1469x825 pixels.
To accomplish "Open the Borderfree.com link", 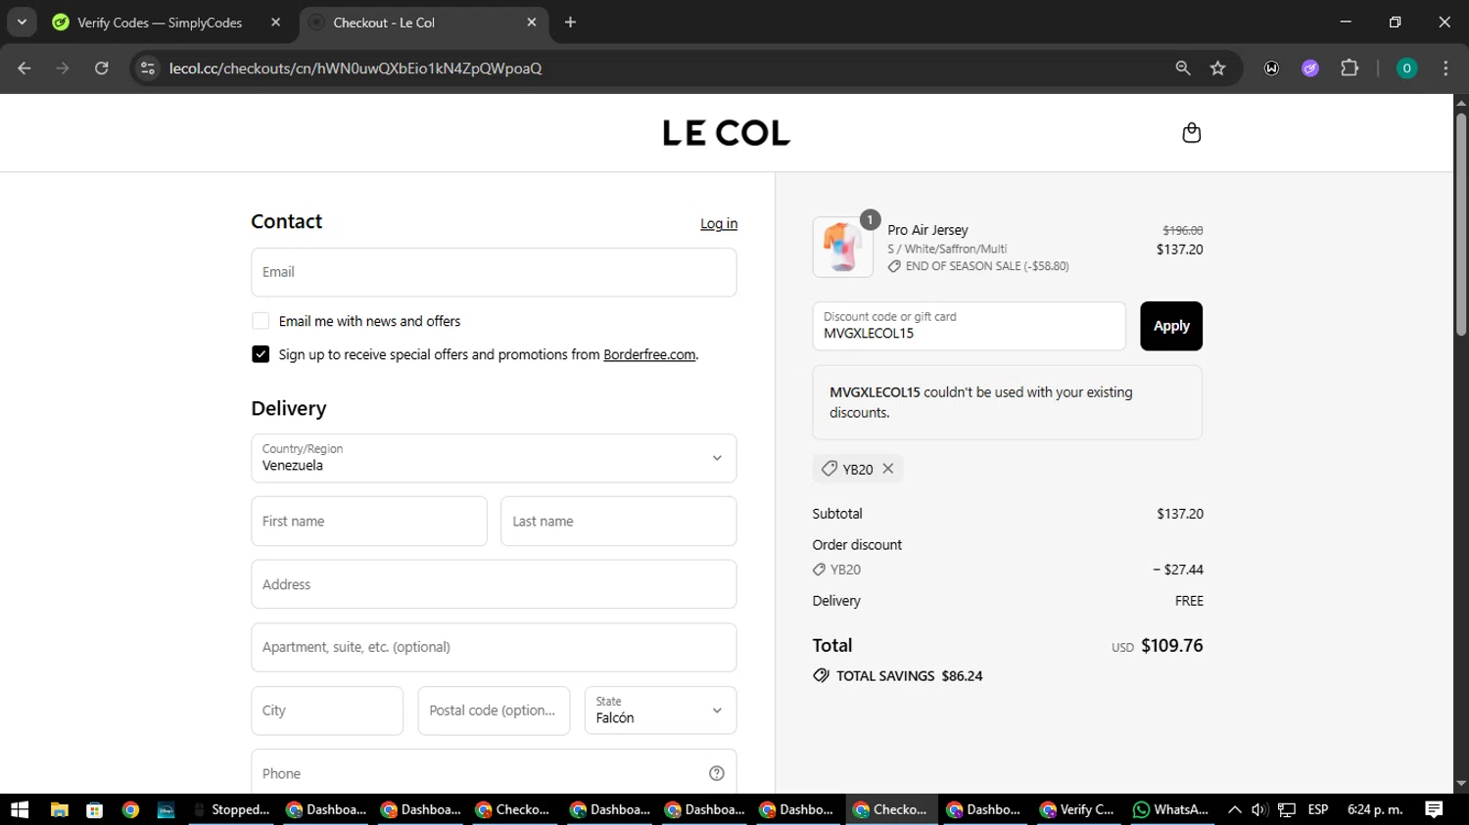I will pos(649,354).
